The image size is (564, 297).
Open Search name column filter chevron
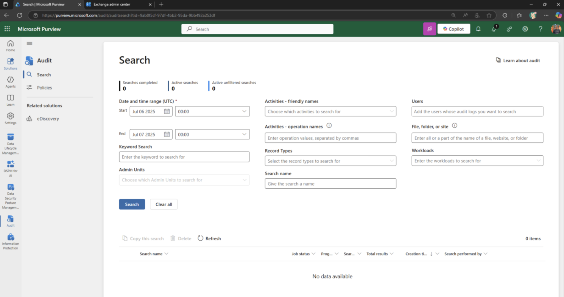(x=167, y=254)
